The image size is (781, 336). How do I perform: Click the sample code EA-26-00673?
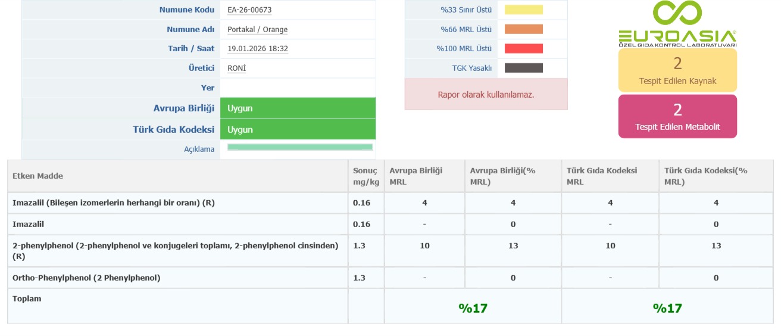pyautogui.click(x=250, y=10)
